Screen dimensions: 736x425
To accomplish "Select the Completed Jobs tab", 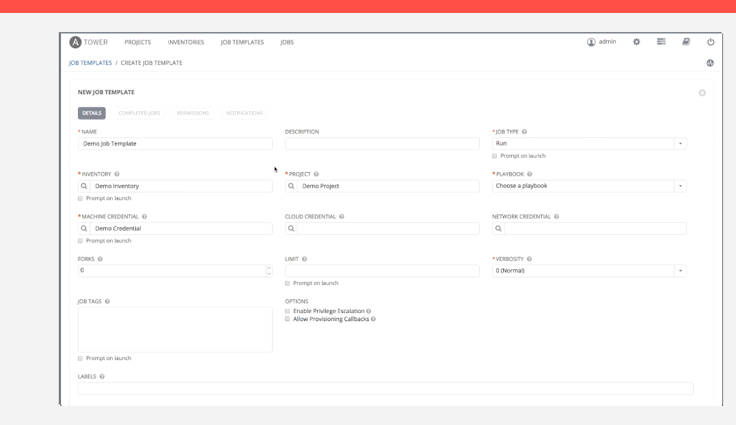I will pos(139,113).
